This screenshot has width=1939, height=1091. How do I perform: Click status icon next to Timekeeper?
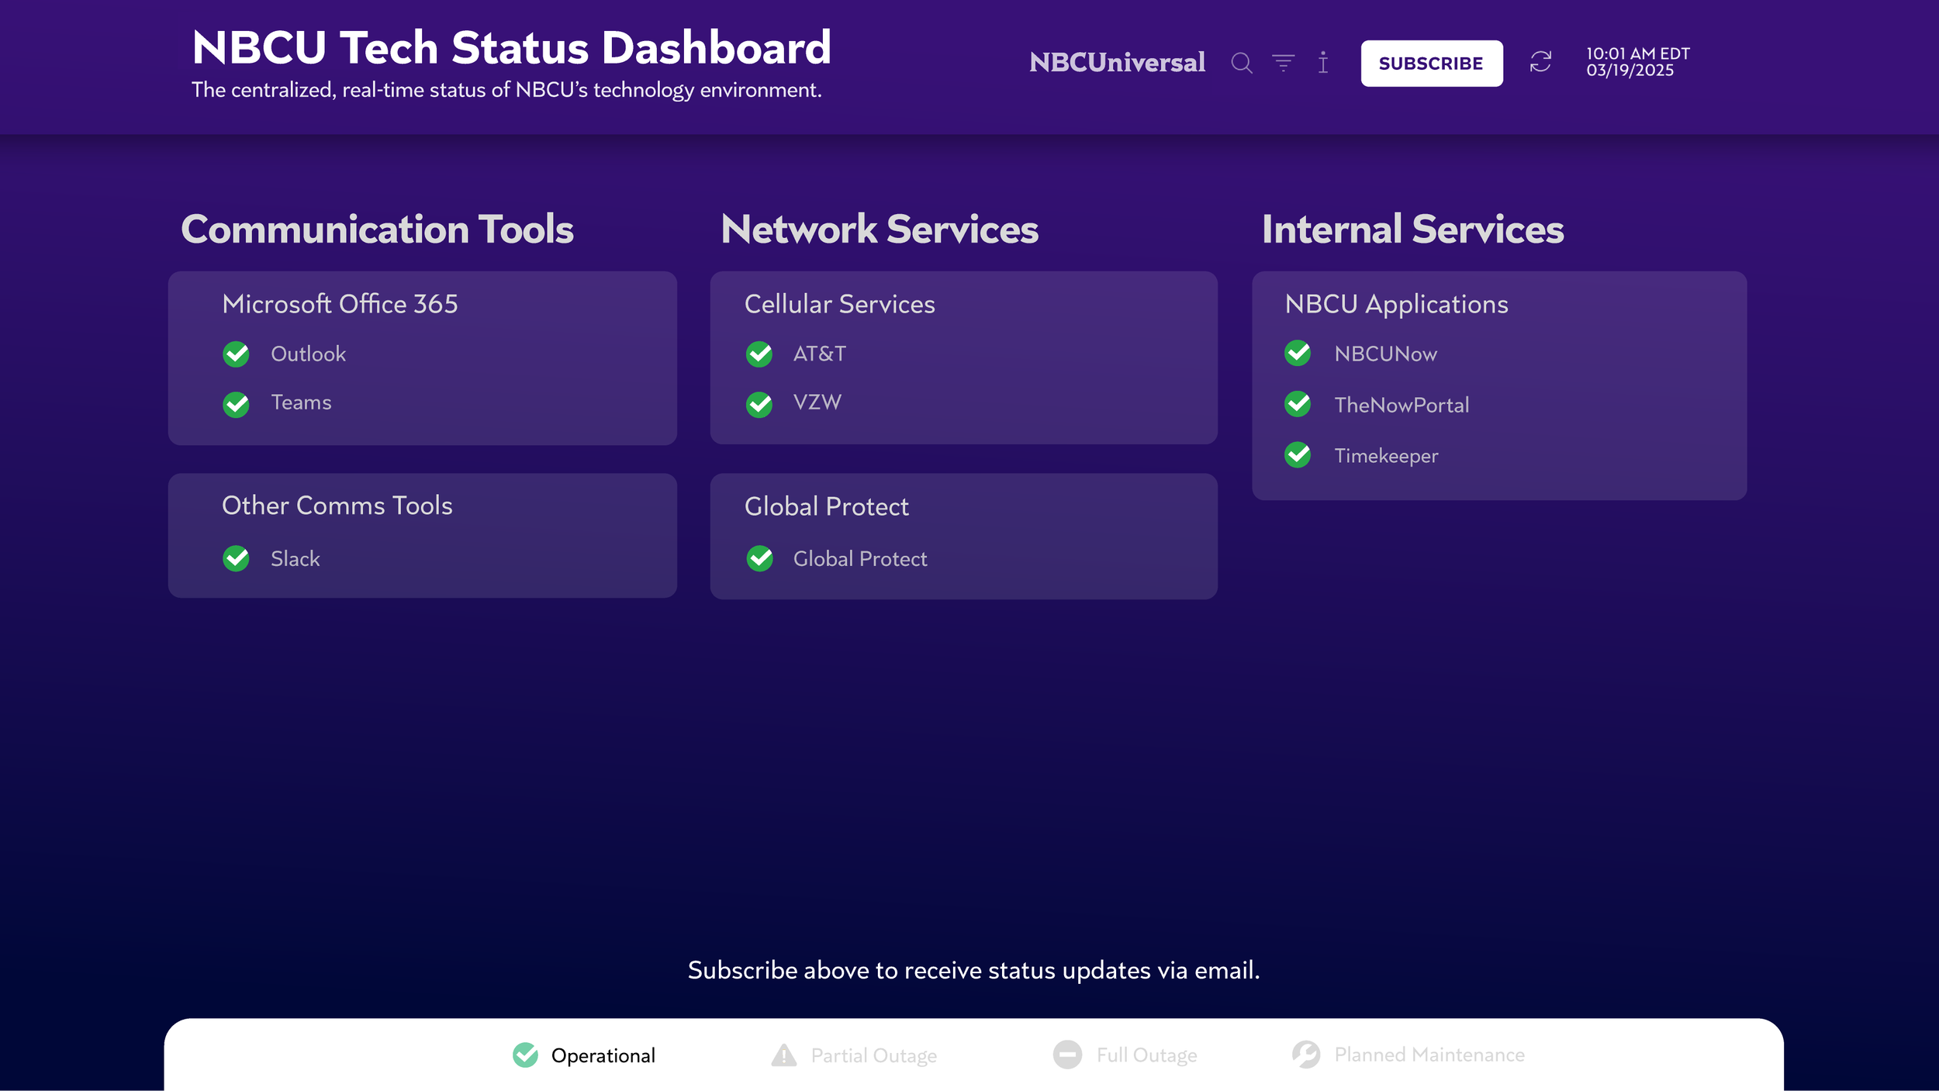point(1298,455)
